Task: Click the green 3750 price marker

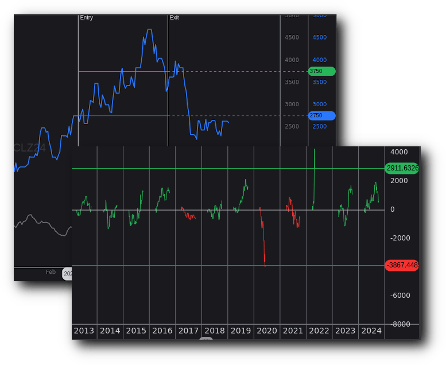Action: pos(321,71)
